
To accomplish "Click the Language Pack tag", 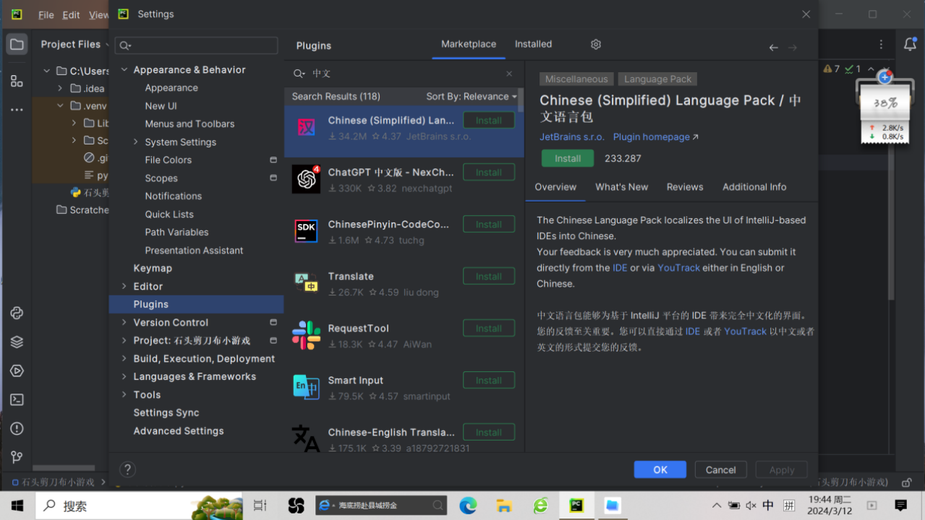I will (658, 79).
